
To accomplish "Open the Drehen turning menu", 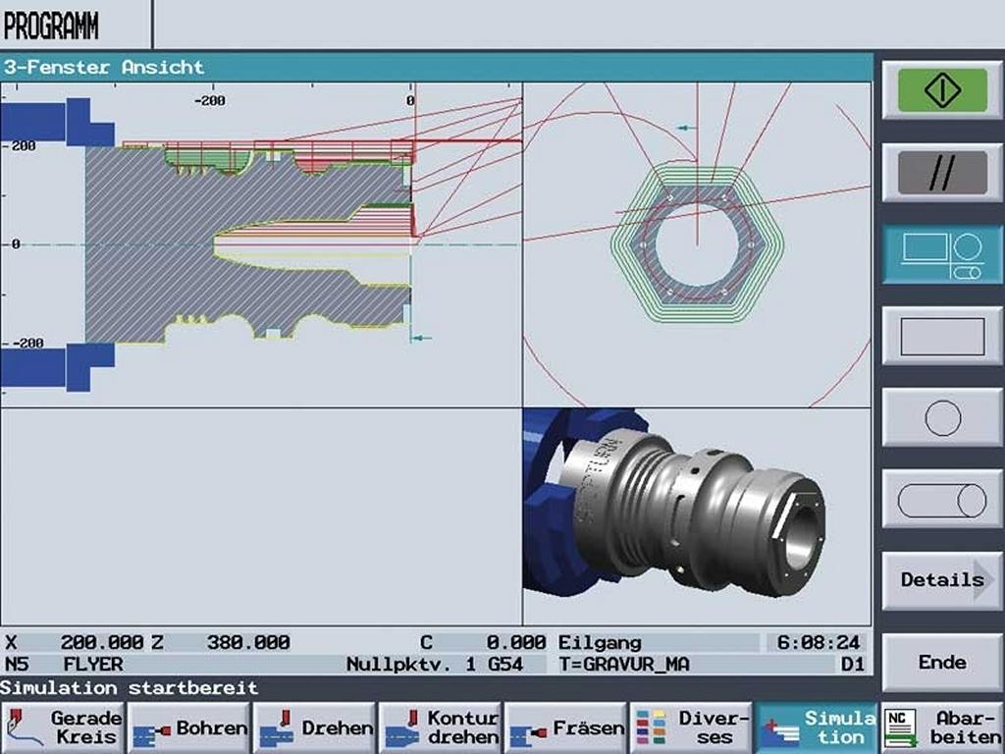I will tap(315, 727).
